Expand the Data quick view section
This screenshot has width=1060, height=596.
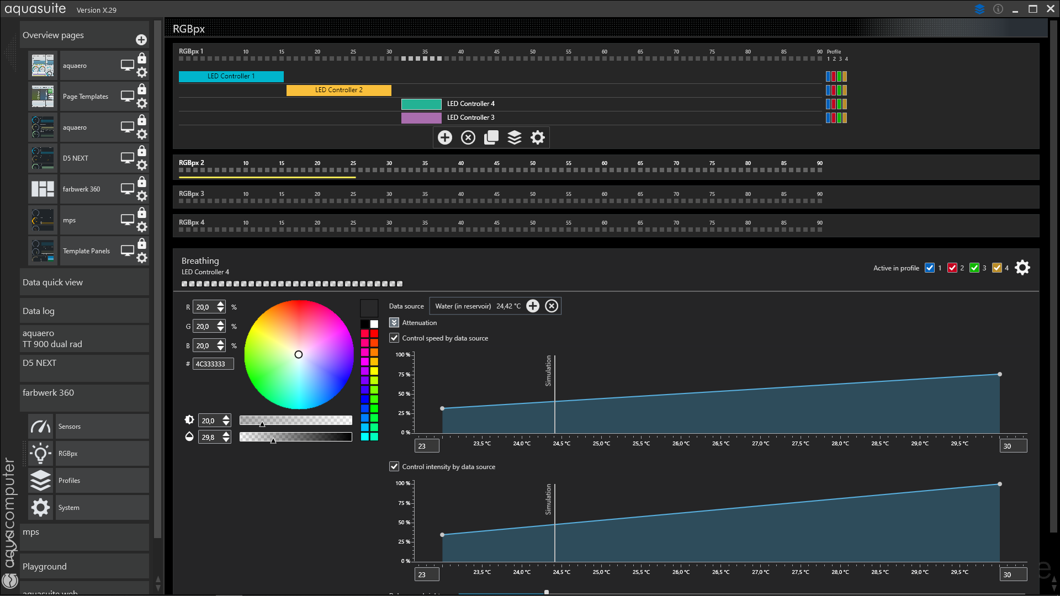coord(84,283)
